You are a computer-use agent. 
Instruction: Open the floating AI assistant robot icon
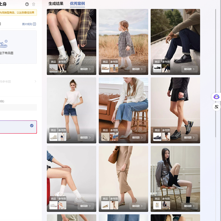click(x=216, y=97)
